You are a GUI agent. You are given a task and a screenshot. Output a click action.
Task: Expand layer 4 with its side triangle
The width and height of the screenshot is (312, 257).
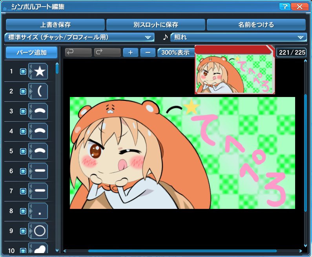(x=31, y=131)
